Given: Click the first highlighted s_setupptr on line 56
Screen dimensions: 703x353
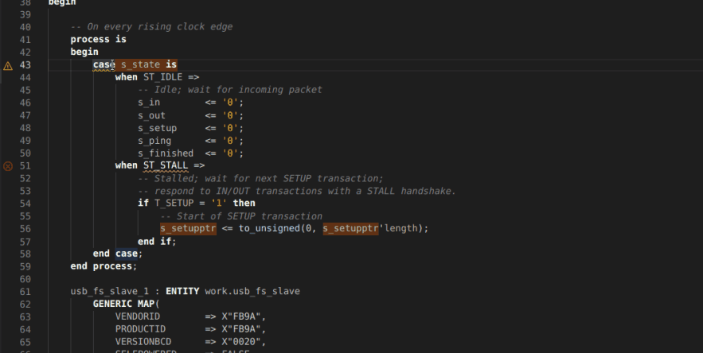Looking at the screenshot, I should [186, 228].
